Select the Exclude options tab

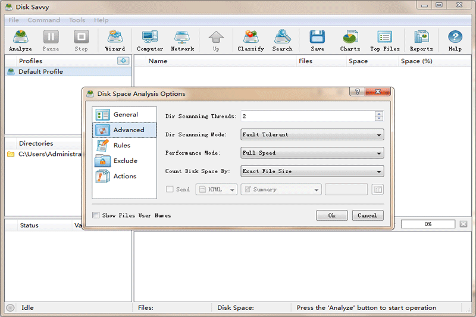(x=125, y=161)
